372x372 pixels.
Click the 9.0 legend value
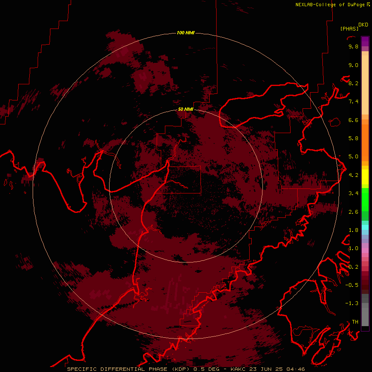tap(353, 65)
